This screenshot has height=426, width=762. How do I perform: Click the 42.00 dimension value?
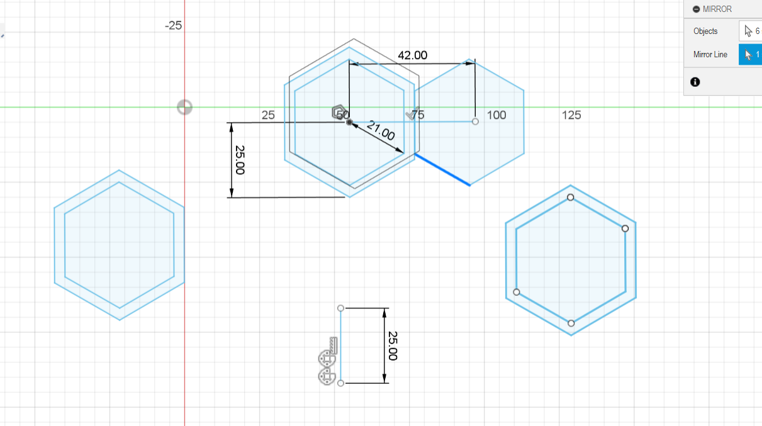(413, 55)
